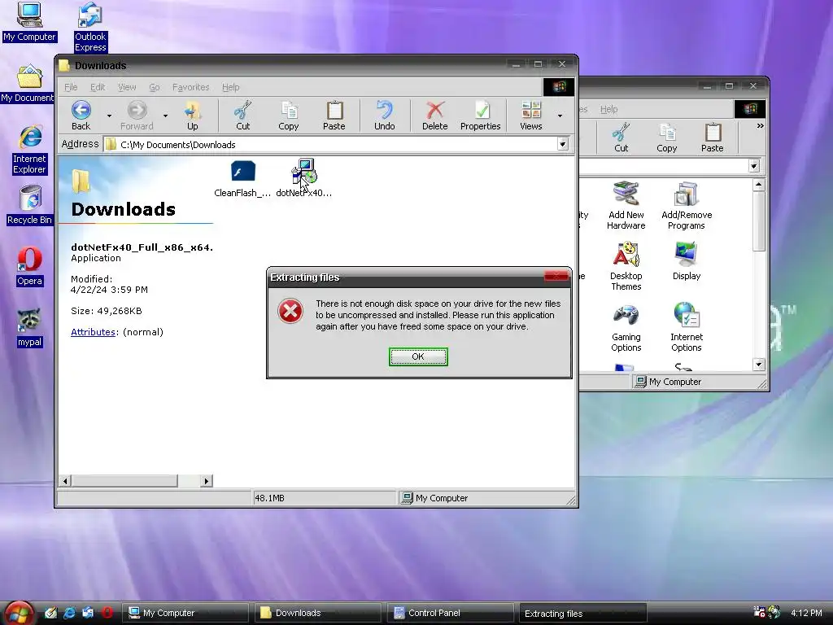833x625 pixels.
Task: Select Gaming Options in Control Panel
Action: click(626, 328)
